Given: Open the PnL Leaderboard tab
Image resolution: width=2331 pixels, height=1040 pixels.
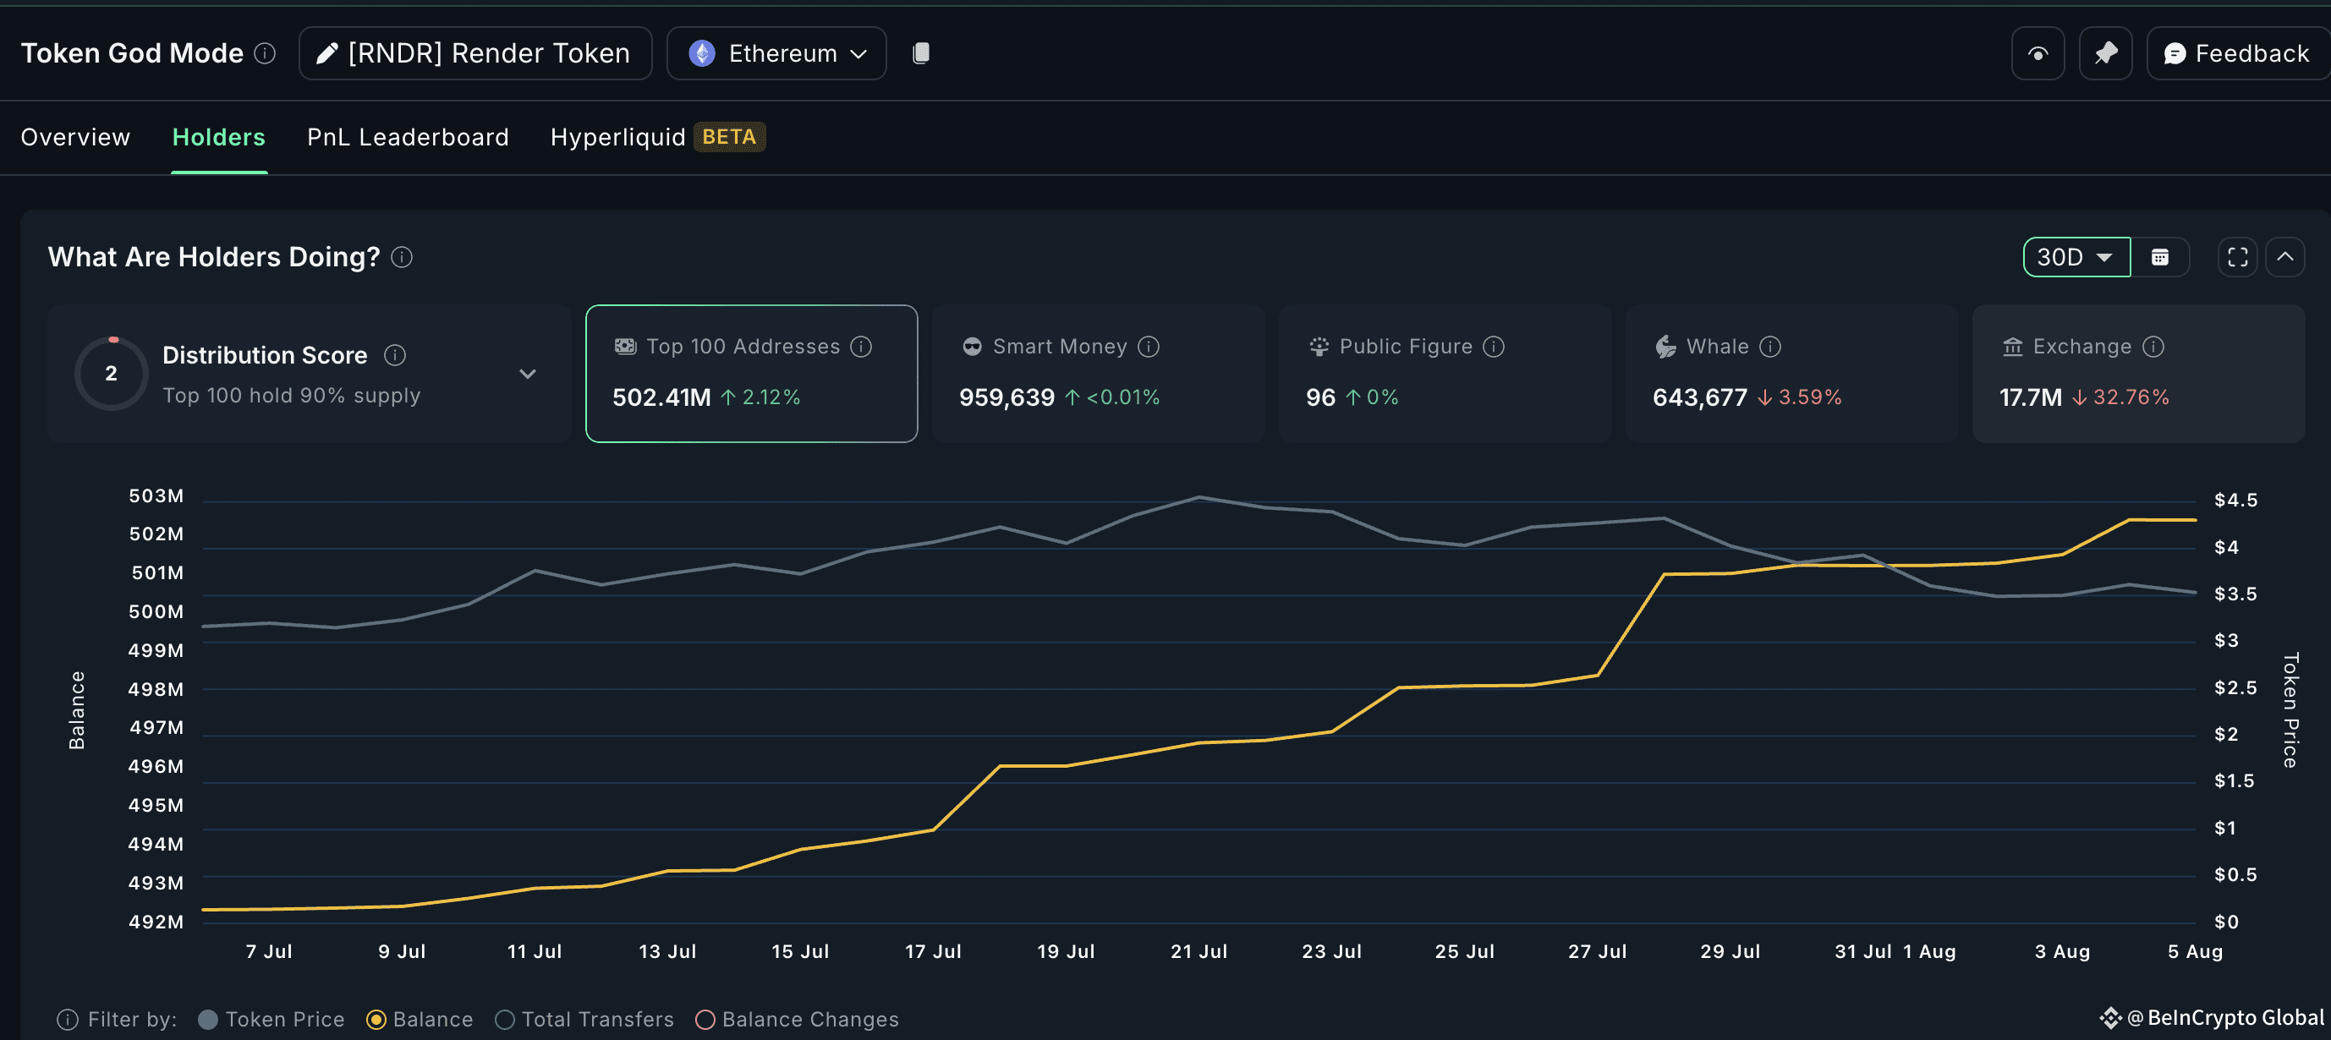Looking at the screenshot, I should pos(409,137).
